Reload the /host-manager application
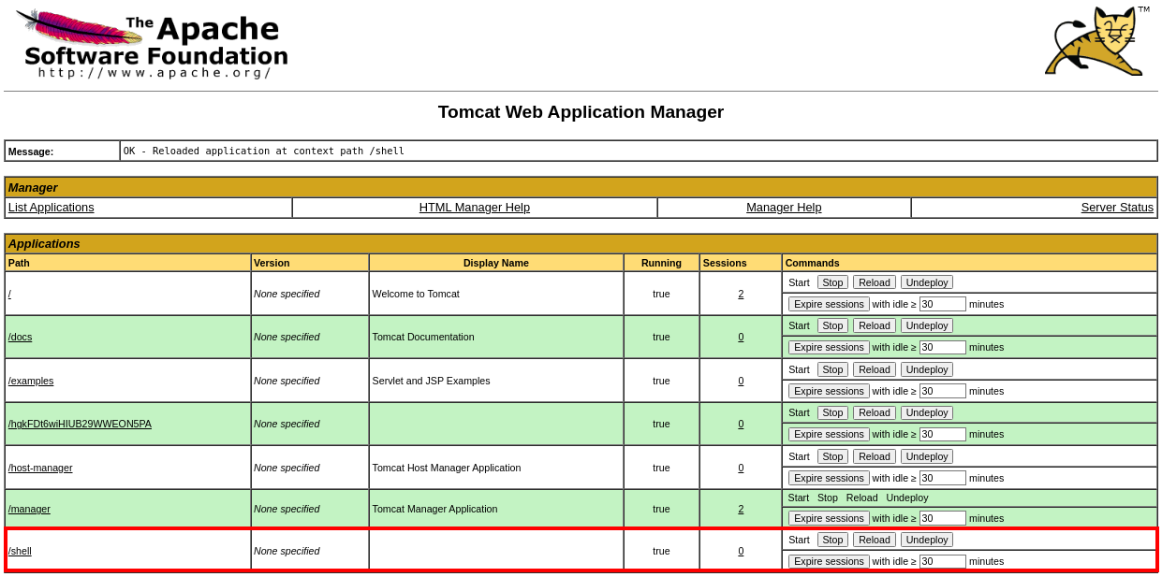The image size is (1162, 577). click(x=875, y=456)
